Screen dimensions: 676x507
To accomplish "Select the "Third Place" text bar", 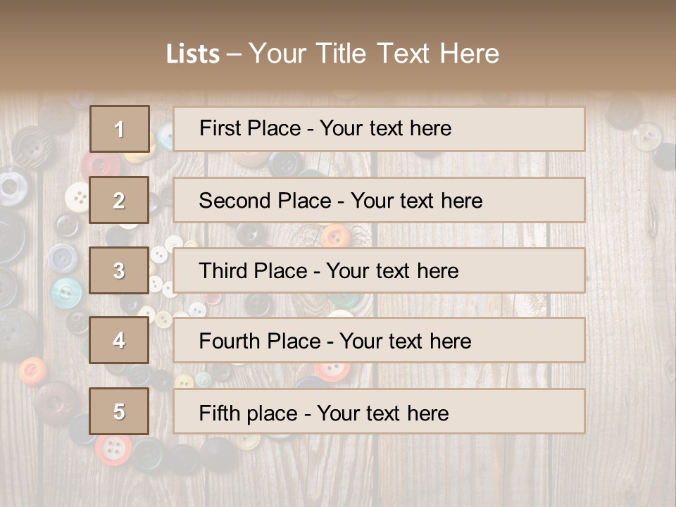I will tap(379, 270).
